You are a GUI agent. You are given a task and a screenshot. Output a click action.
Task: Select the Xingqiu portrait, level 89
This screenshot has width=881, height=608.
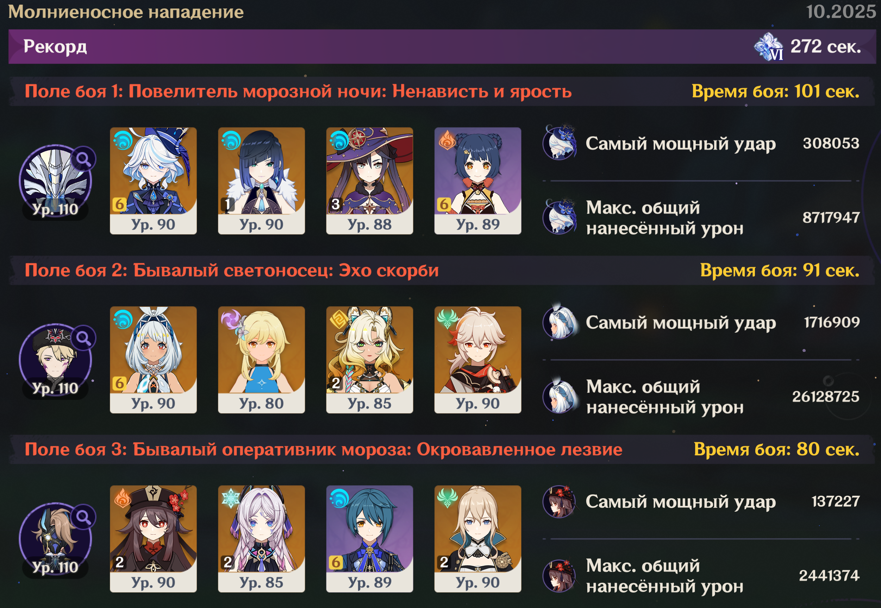pos(369,539)
